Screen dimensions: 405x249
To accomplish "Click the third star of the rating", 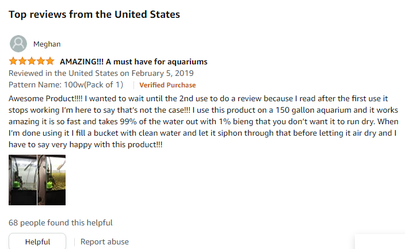I will [32, 62].
